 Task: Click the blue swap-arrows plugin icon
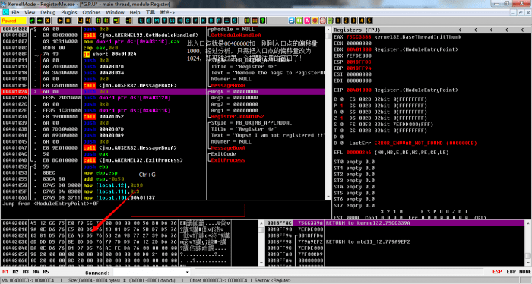tap(291, 21)
